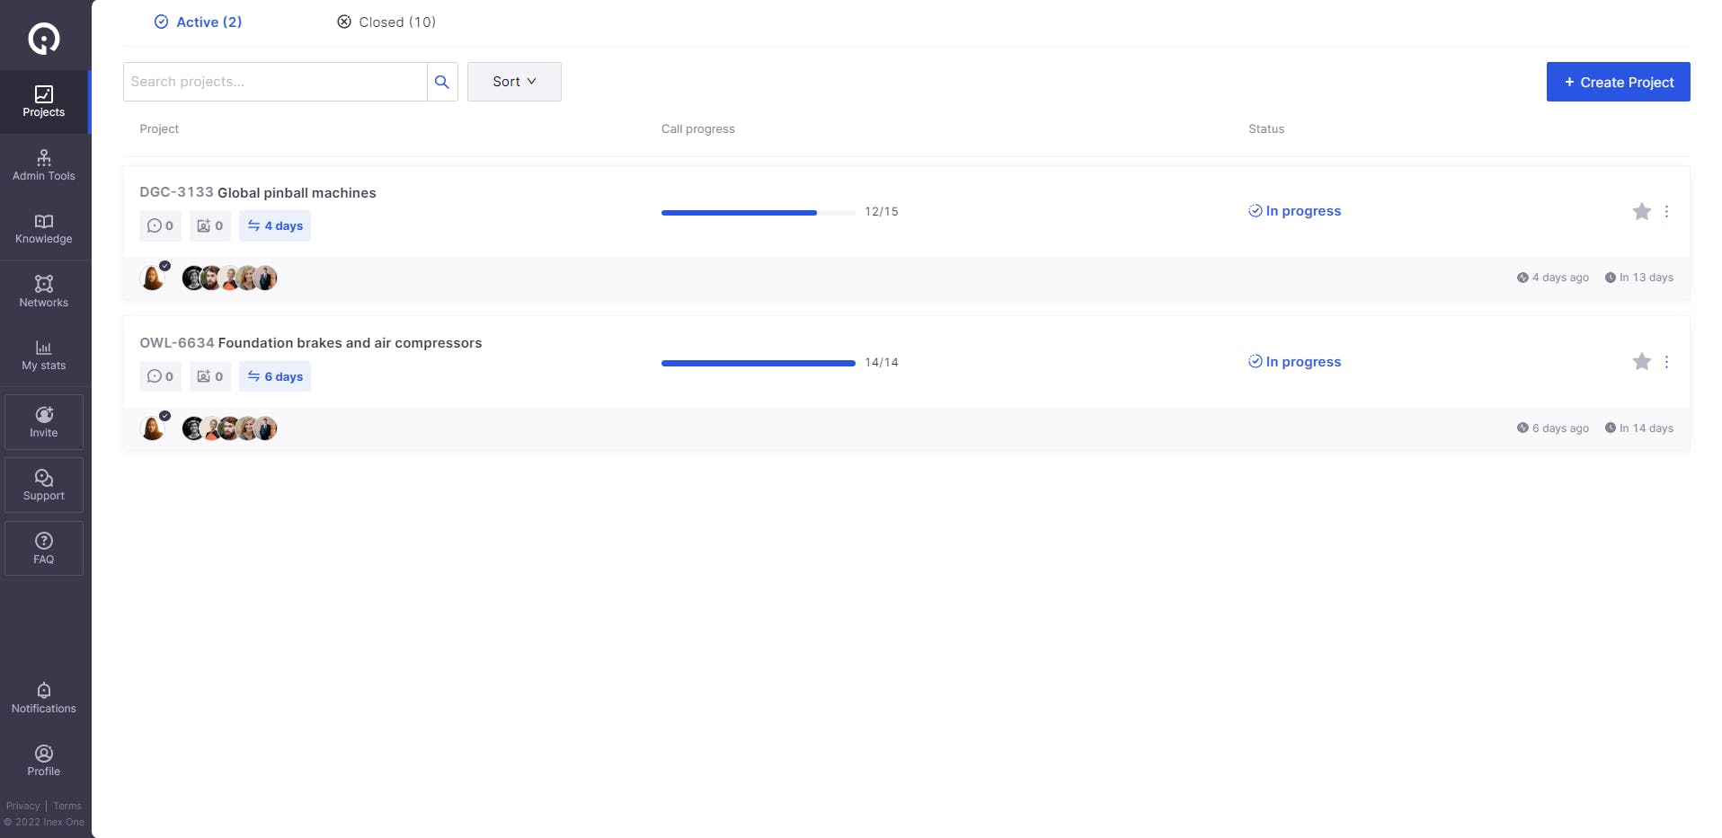Image resolution: width=1722 pixels, height=838 pixels.
Task: Click the search magnifier icon
Action: point(442,82)
